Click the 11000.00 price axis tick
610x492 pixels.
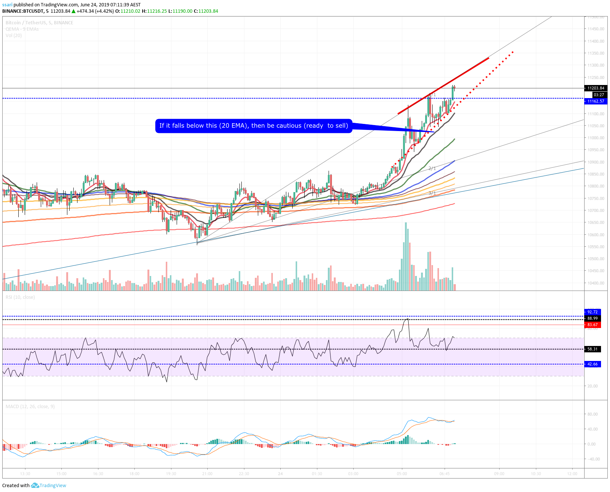[x=596, y=138]
